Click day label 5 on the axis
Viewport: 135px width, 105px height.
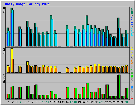(25, 102)
